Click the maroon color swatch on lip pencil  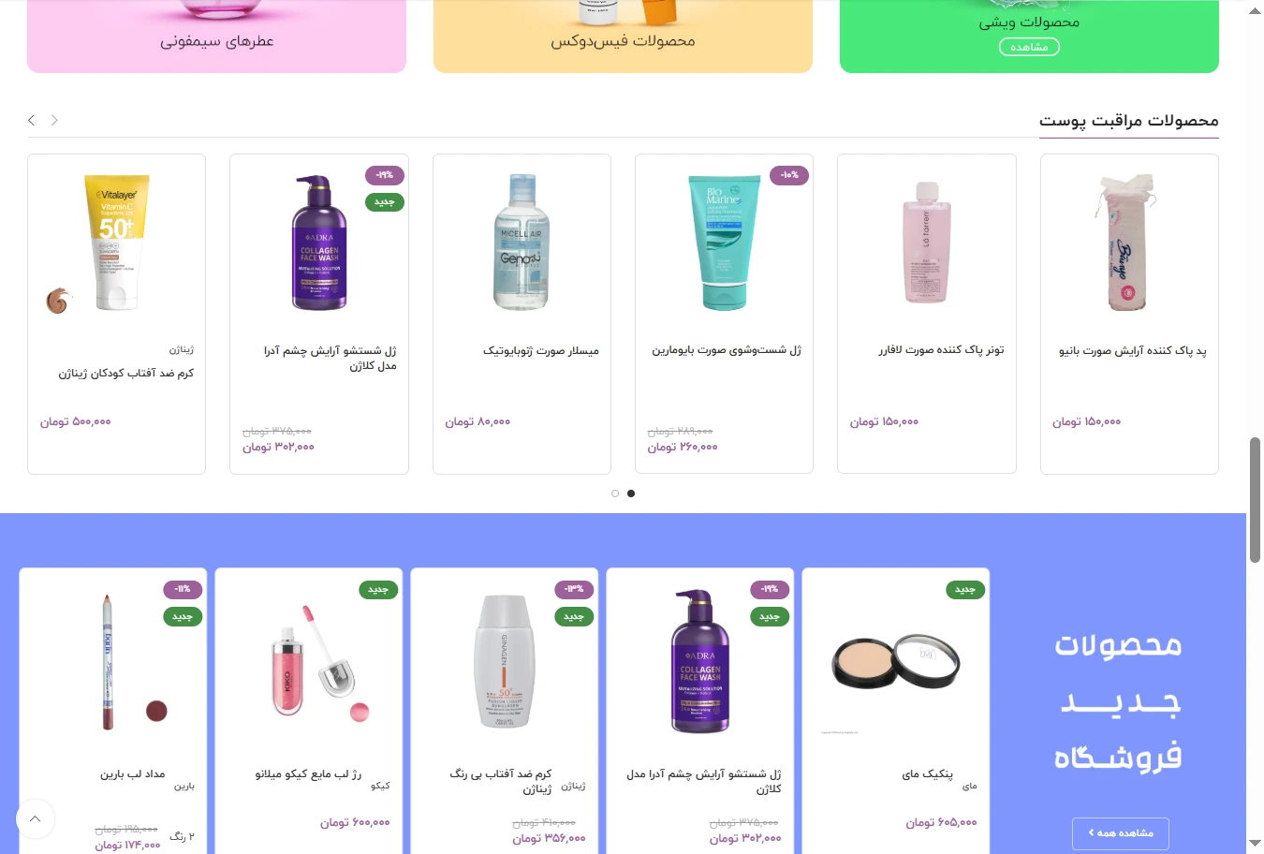tap(156, 712)
